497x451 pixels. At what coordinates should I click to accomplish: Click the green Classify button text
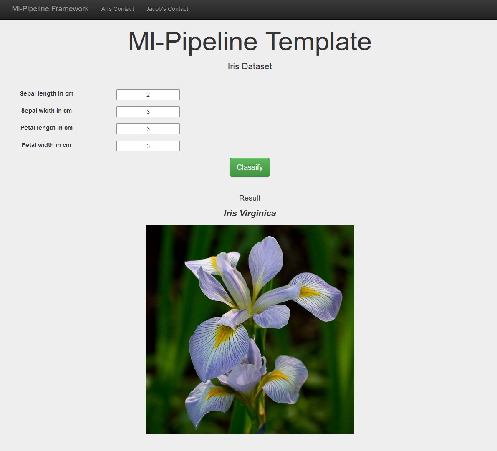tap(250, 167)
